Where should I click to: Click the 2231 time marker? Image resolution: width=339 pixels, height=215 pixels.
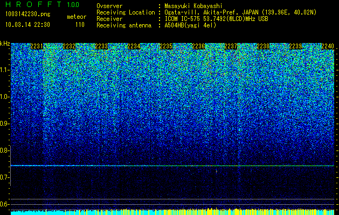37,46
